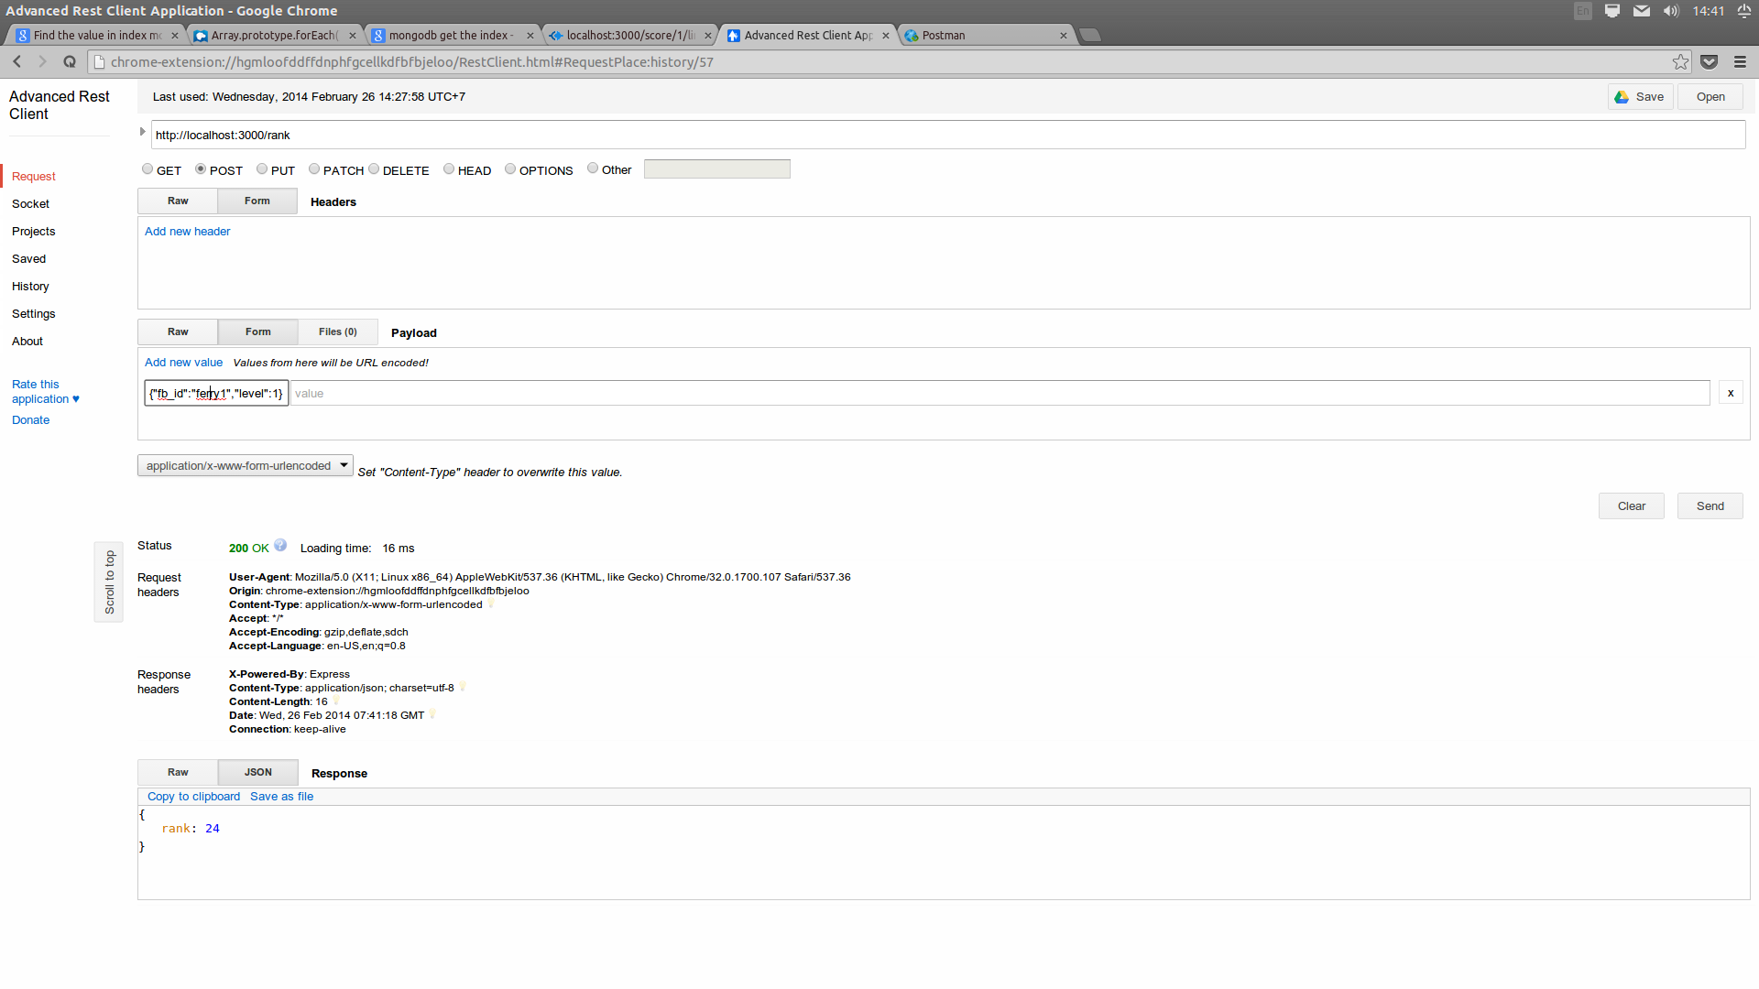This screenshot has width=1759, height=989.
Task: Open the mail indicator in system tray
Action: tap(1642, 11)
